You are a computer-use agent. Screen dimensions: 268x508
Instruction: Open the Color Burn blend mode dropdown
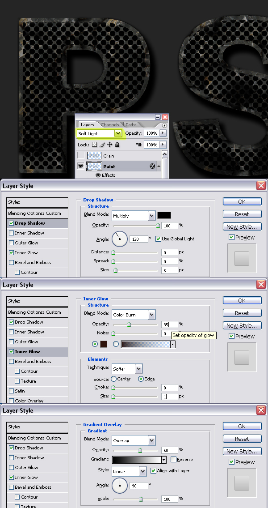151,315
